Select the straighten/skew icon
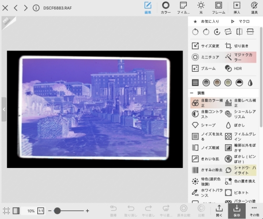The width and height of the screenshot is (263, 219). click(228, 32)
